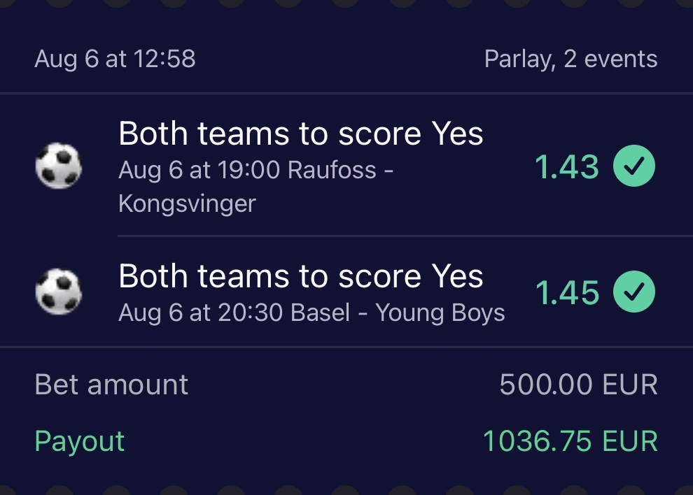The height and width of the screenshot is (495, 693).
Task: Click the 500.00 EUR bet amount value
Action: coord(578,385)
